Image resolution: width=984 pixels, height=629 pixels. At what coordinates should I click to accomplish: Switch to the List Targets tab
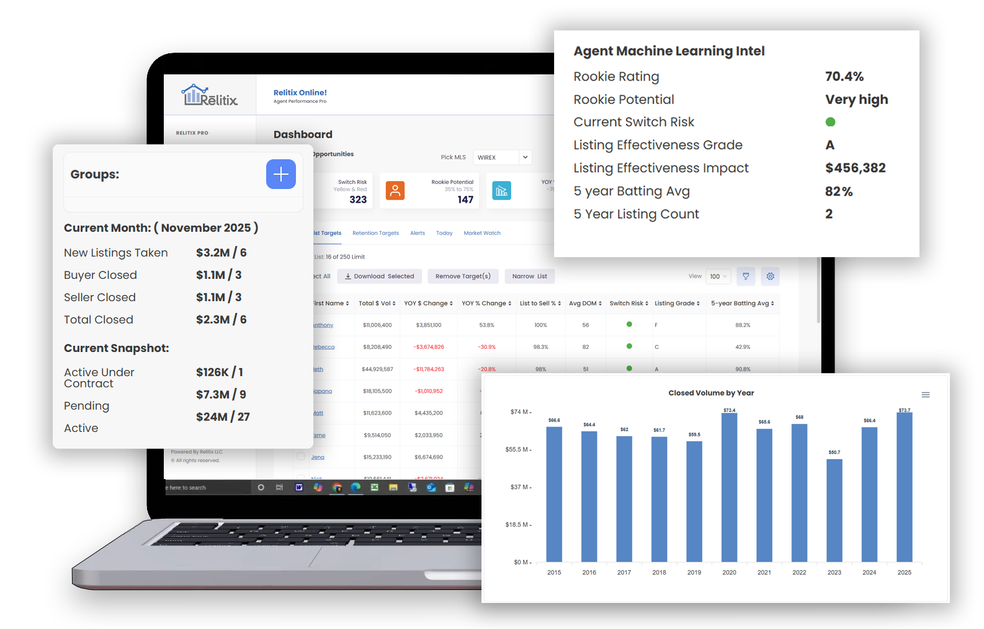[x=327, y=234]
